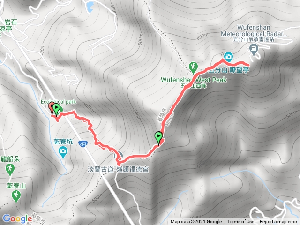Viewport: 300px width, 225px height.
Task: Select the green start marker at Ecological park
Action: click(56, 109)
